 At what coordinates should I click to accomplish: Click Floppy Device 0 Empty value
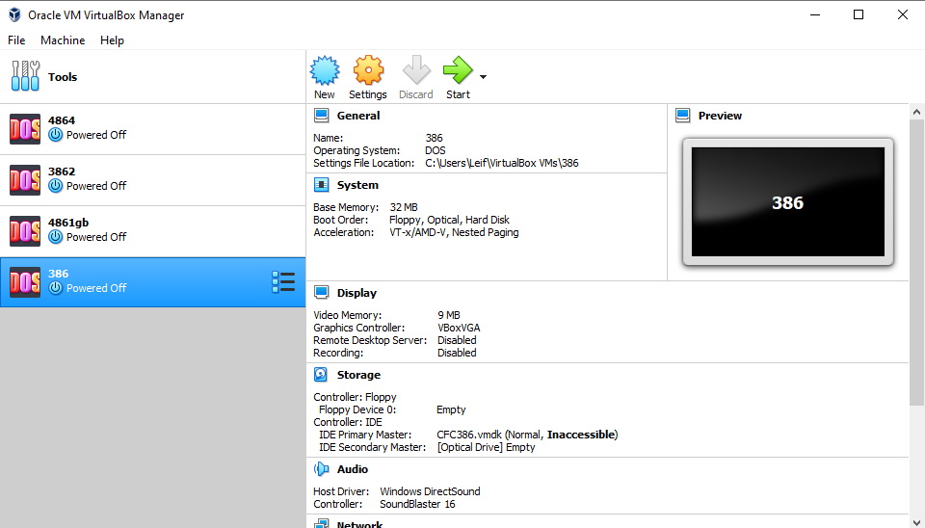pyautogui.click(x=451, y=409)
